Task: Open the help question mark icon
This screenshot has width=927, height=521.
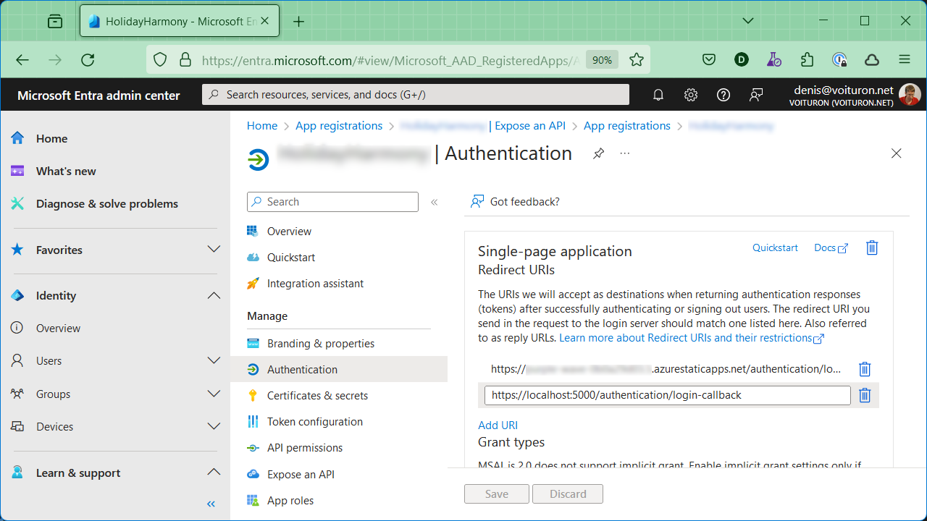Action: [x=723, y=95]
